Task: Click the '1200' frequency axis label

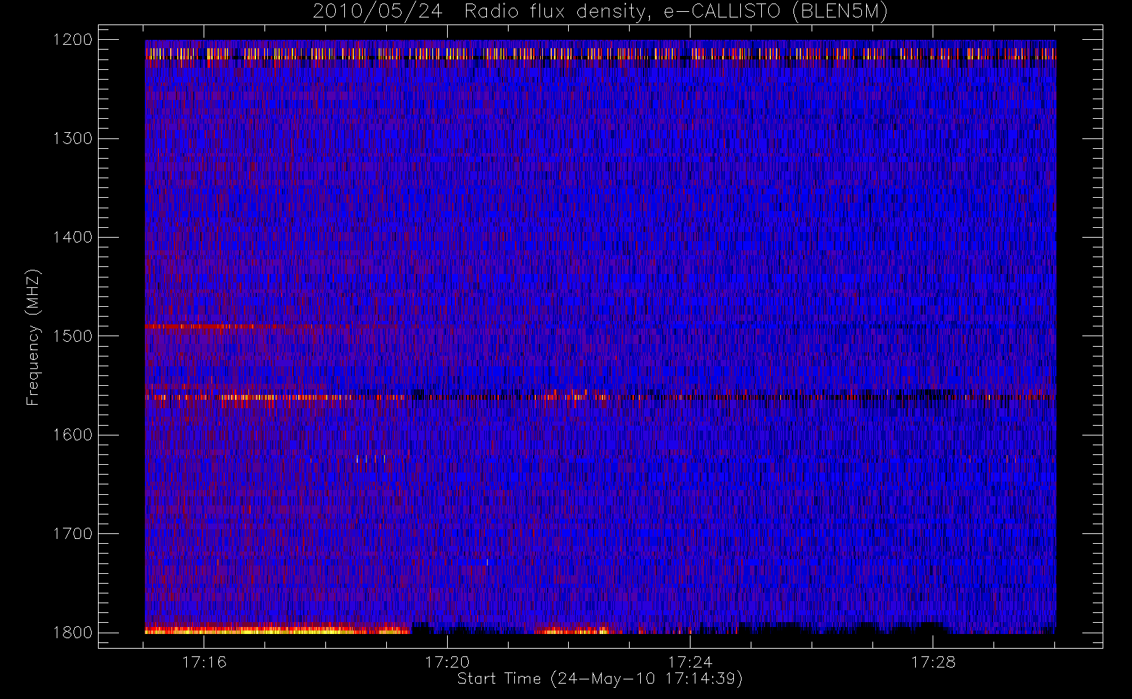Action: [x=73, y=40]
